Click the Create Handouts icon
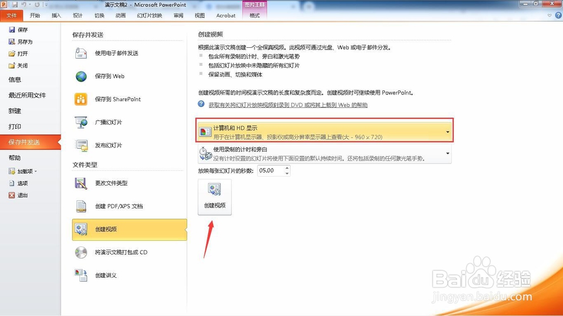The height and width of the screenshot is (316, 563). coord(81,276)
